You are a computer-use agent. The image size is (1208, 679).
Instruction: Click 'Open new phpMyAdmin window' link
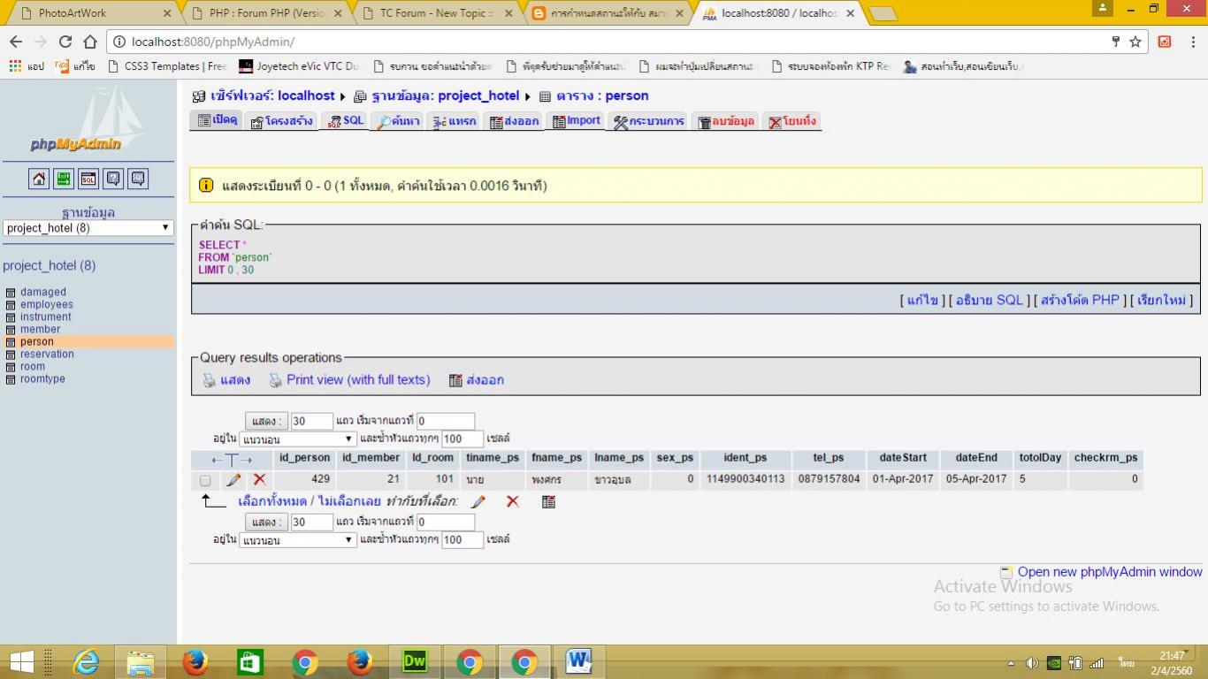(x=1109, y=572)
